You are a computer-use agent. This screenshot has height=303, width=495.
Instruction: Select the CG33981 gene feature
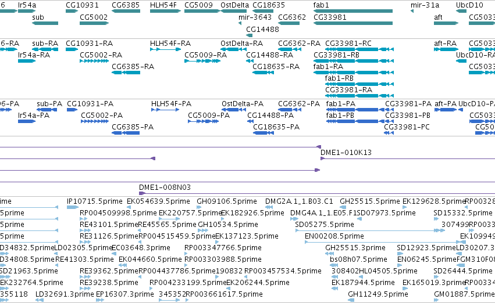(x=353, y=23)
